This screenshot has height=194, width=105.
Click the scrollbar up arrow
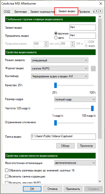pyautogui.click(x=100, y=16)
